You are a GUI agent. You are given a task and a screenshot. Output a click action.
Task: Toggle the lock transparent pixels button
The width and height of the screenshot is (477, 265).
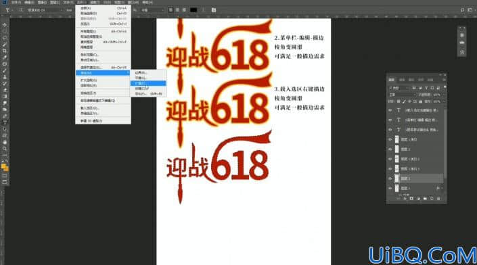pos(399,101)
